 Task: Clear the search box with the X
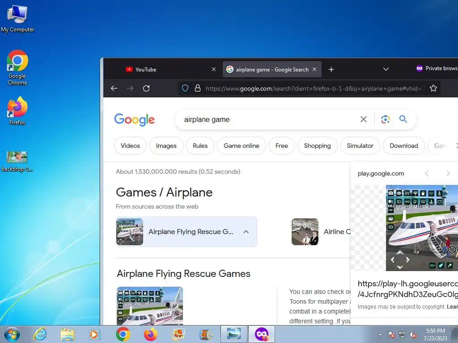pyautogui.click(x=363, y=119)
